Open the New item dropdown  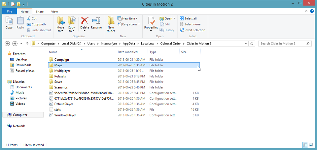127,18
